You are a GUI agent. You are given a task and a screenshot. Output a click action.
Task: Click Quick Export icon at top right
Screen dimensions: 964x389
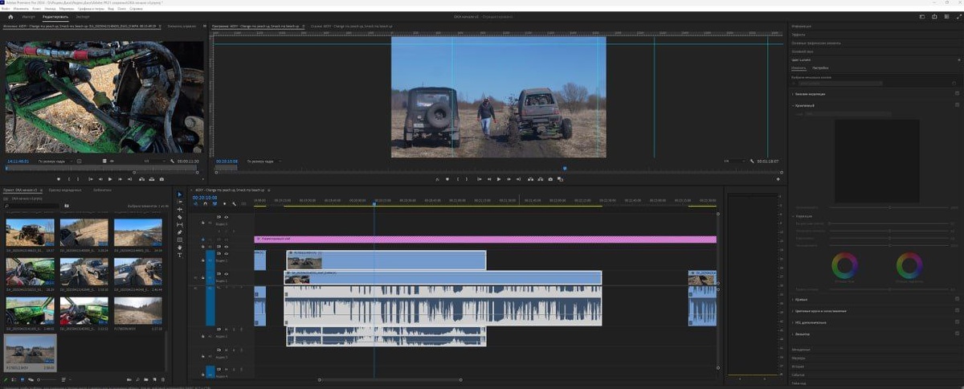(933, 16)
